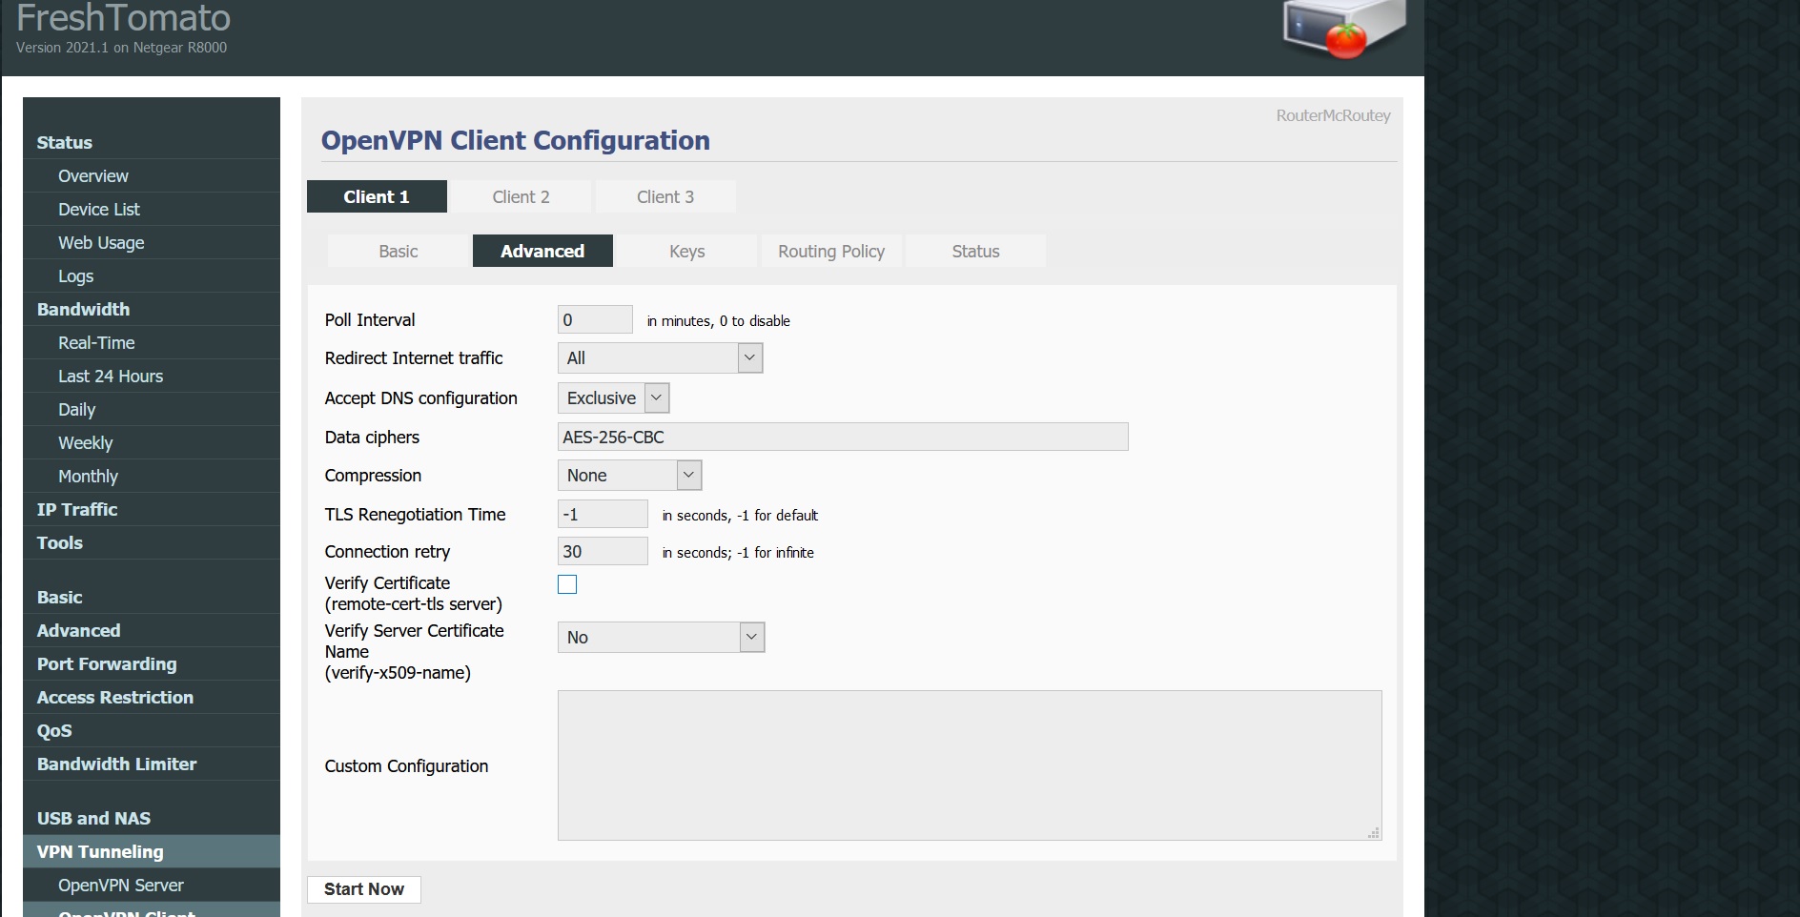The width and height of the screenshot is (1800, 917).
Task: Open the Routing Policy tab
Action: pyautogui.click(x=831, y=251)
